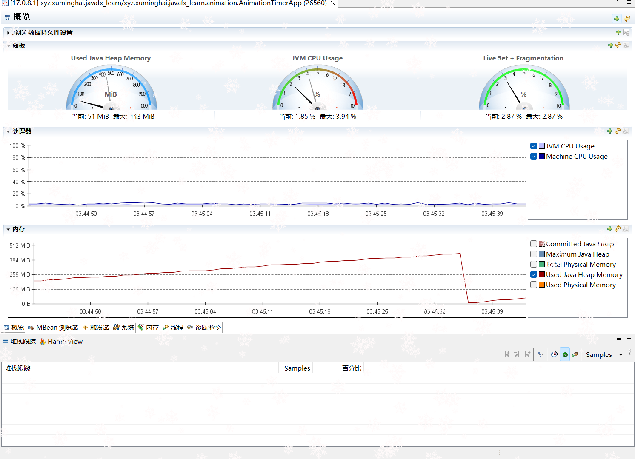Click the yellow refresh arrows icon in 内存 section
Screen dimensions: 635x459
(618, 229)
